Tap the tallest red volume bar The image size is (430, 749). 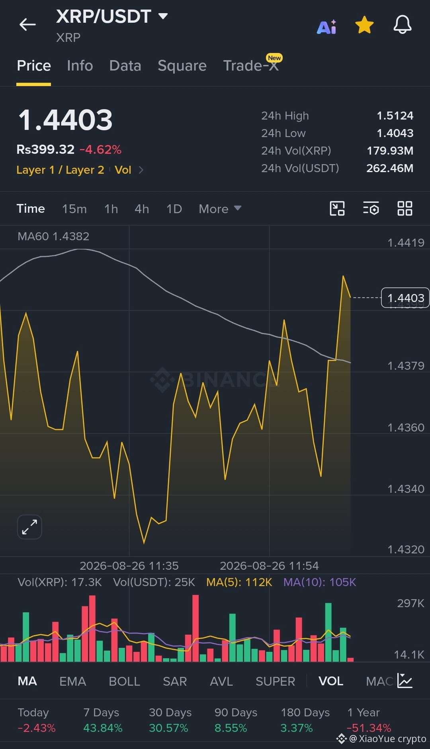195,628
